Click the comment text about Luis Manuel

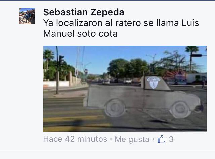[x=121, y=28]
